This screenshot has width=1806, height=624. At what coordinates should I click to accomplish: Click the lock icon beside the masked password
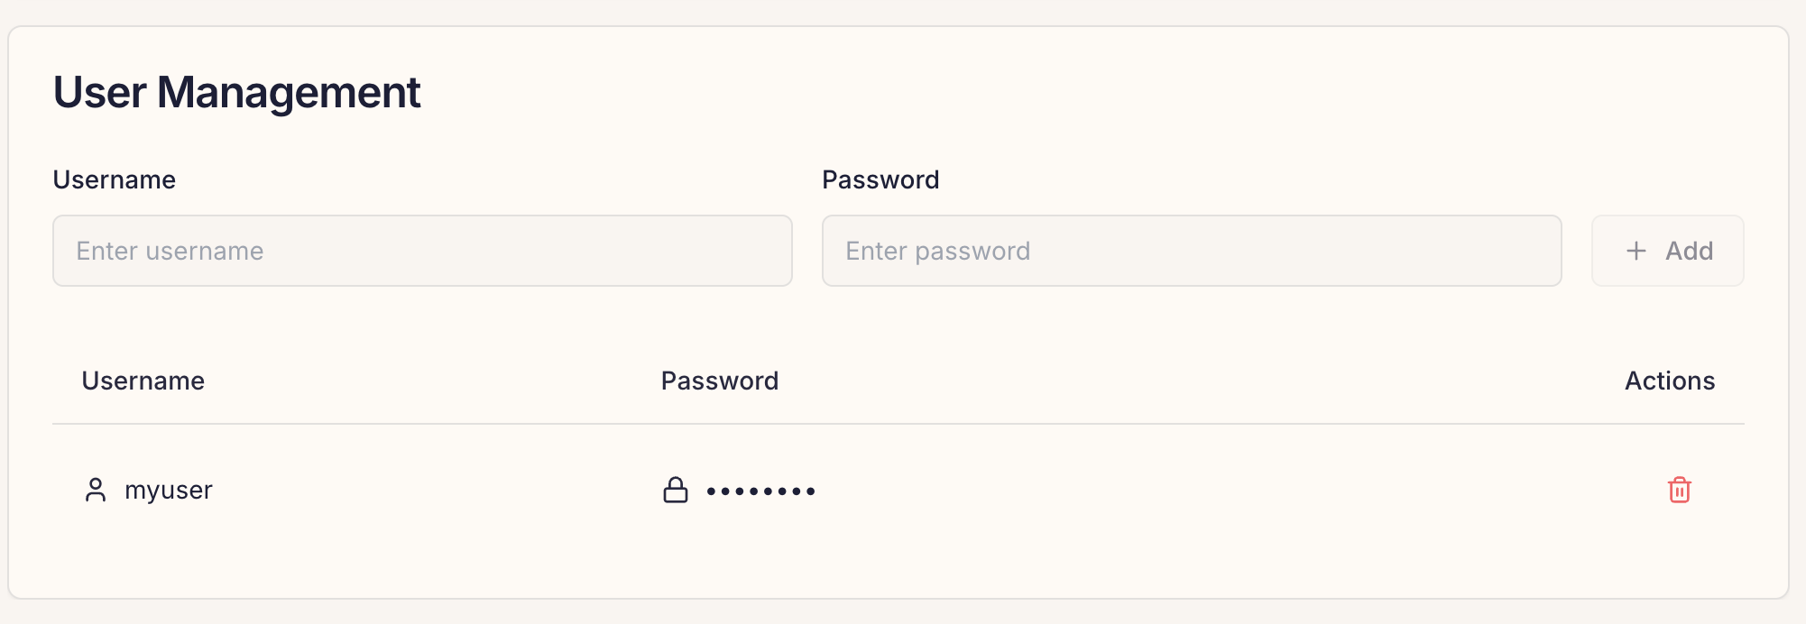pos(675,490)
